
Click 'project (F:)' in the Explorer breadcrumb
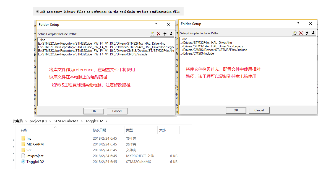[38, 121]
